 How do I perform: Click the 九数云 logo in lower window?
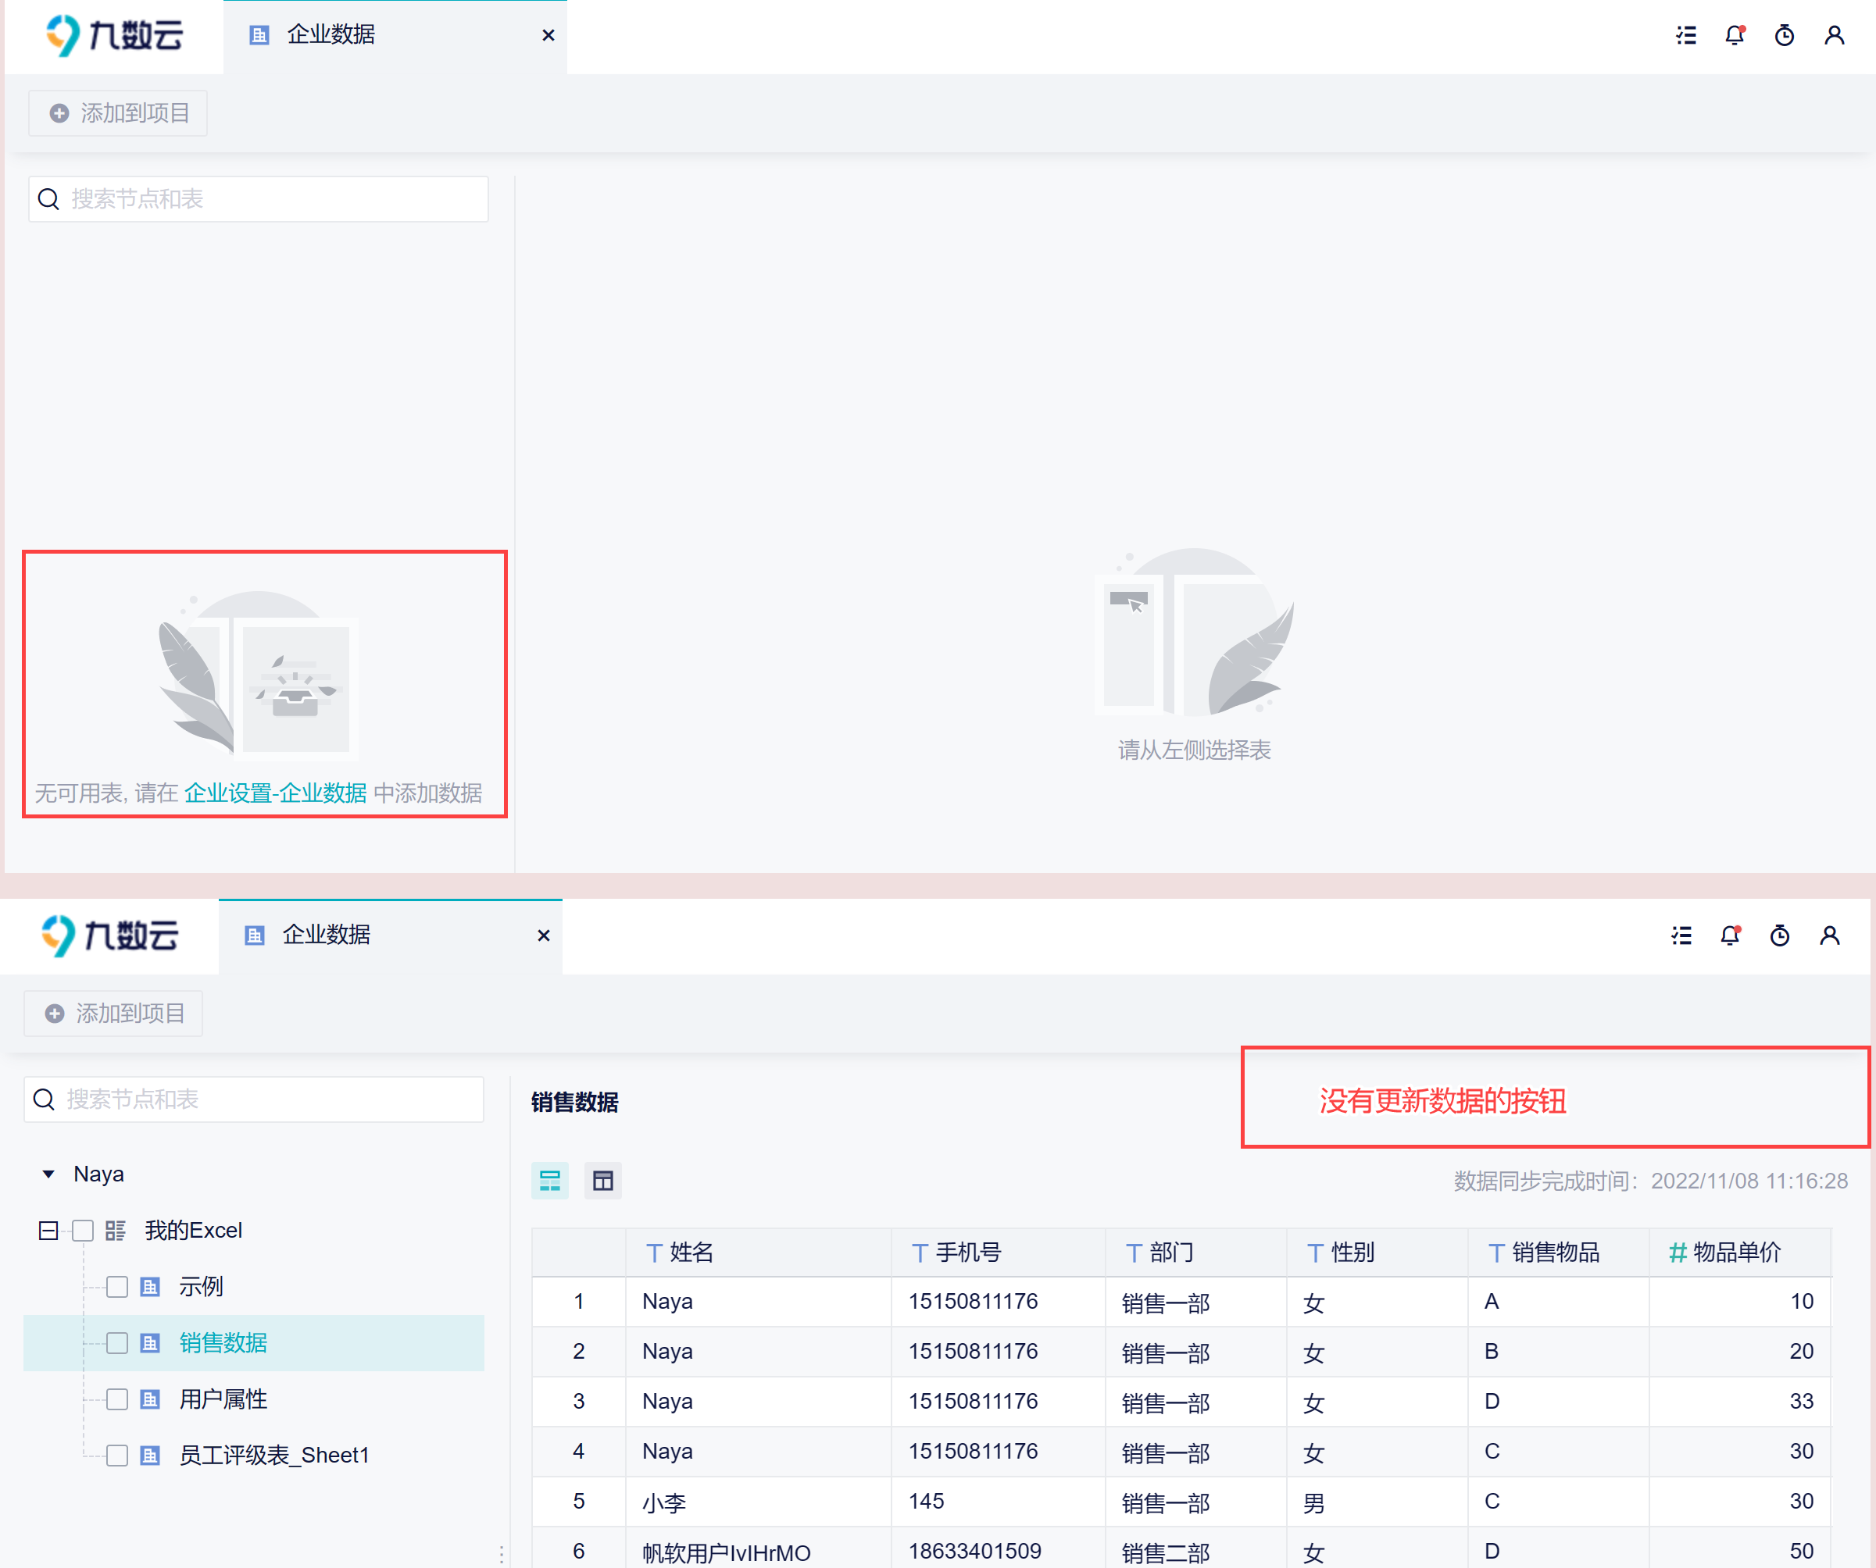(110, 935)
